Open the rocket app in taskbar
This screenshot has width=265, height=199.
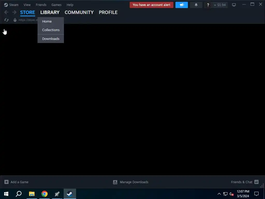click(57, 194)
